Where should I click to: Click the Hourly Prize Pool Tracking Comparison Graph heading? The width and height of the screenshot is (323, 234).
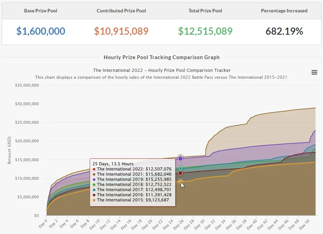(161, 57)
